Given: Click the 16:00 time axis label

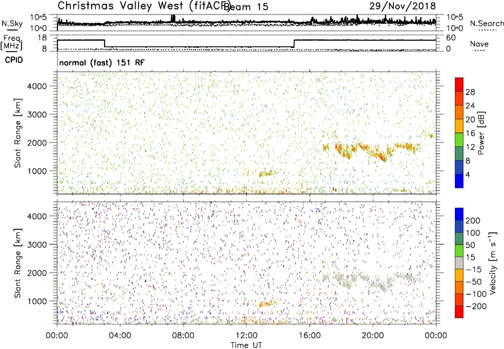Looking at the screenshot, I should coord(309,336).
